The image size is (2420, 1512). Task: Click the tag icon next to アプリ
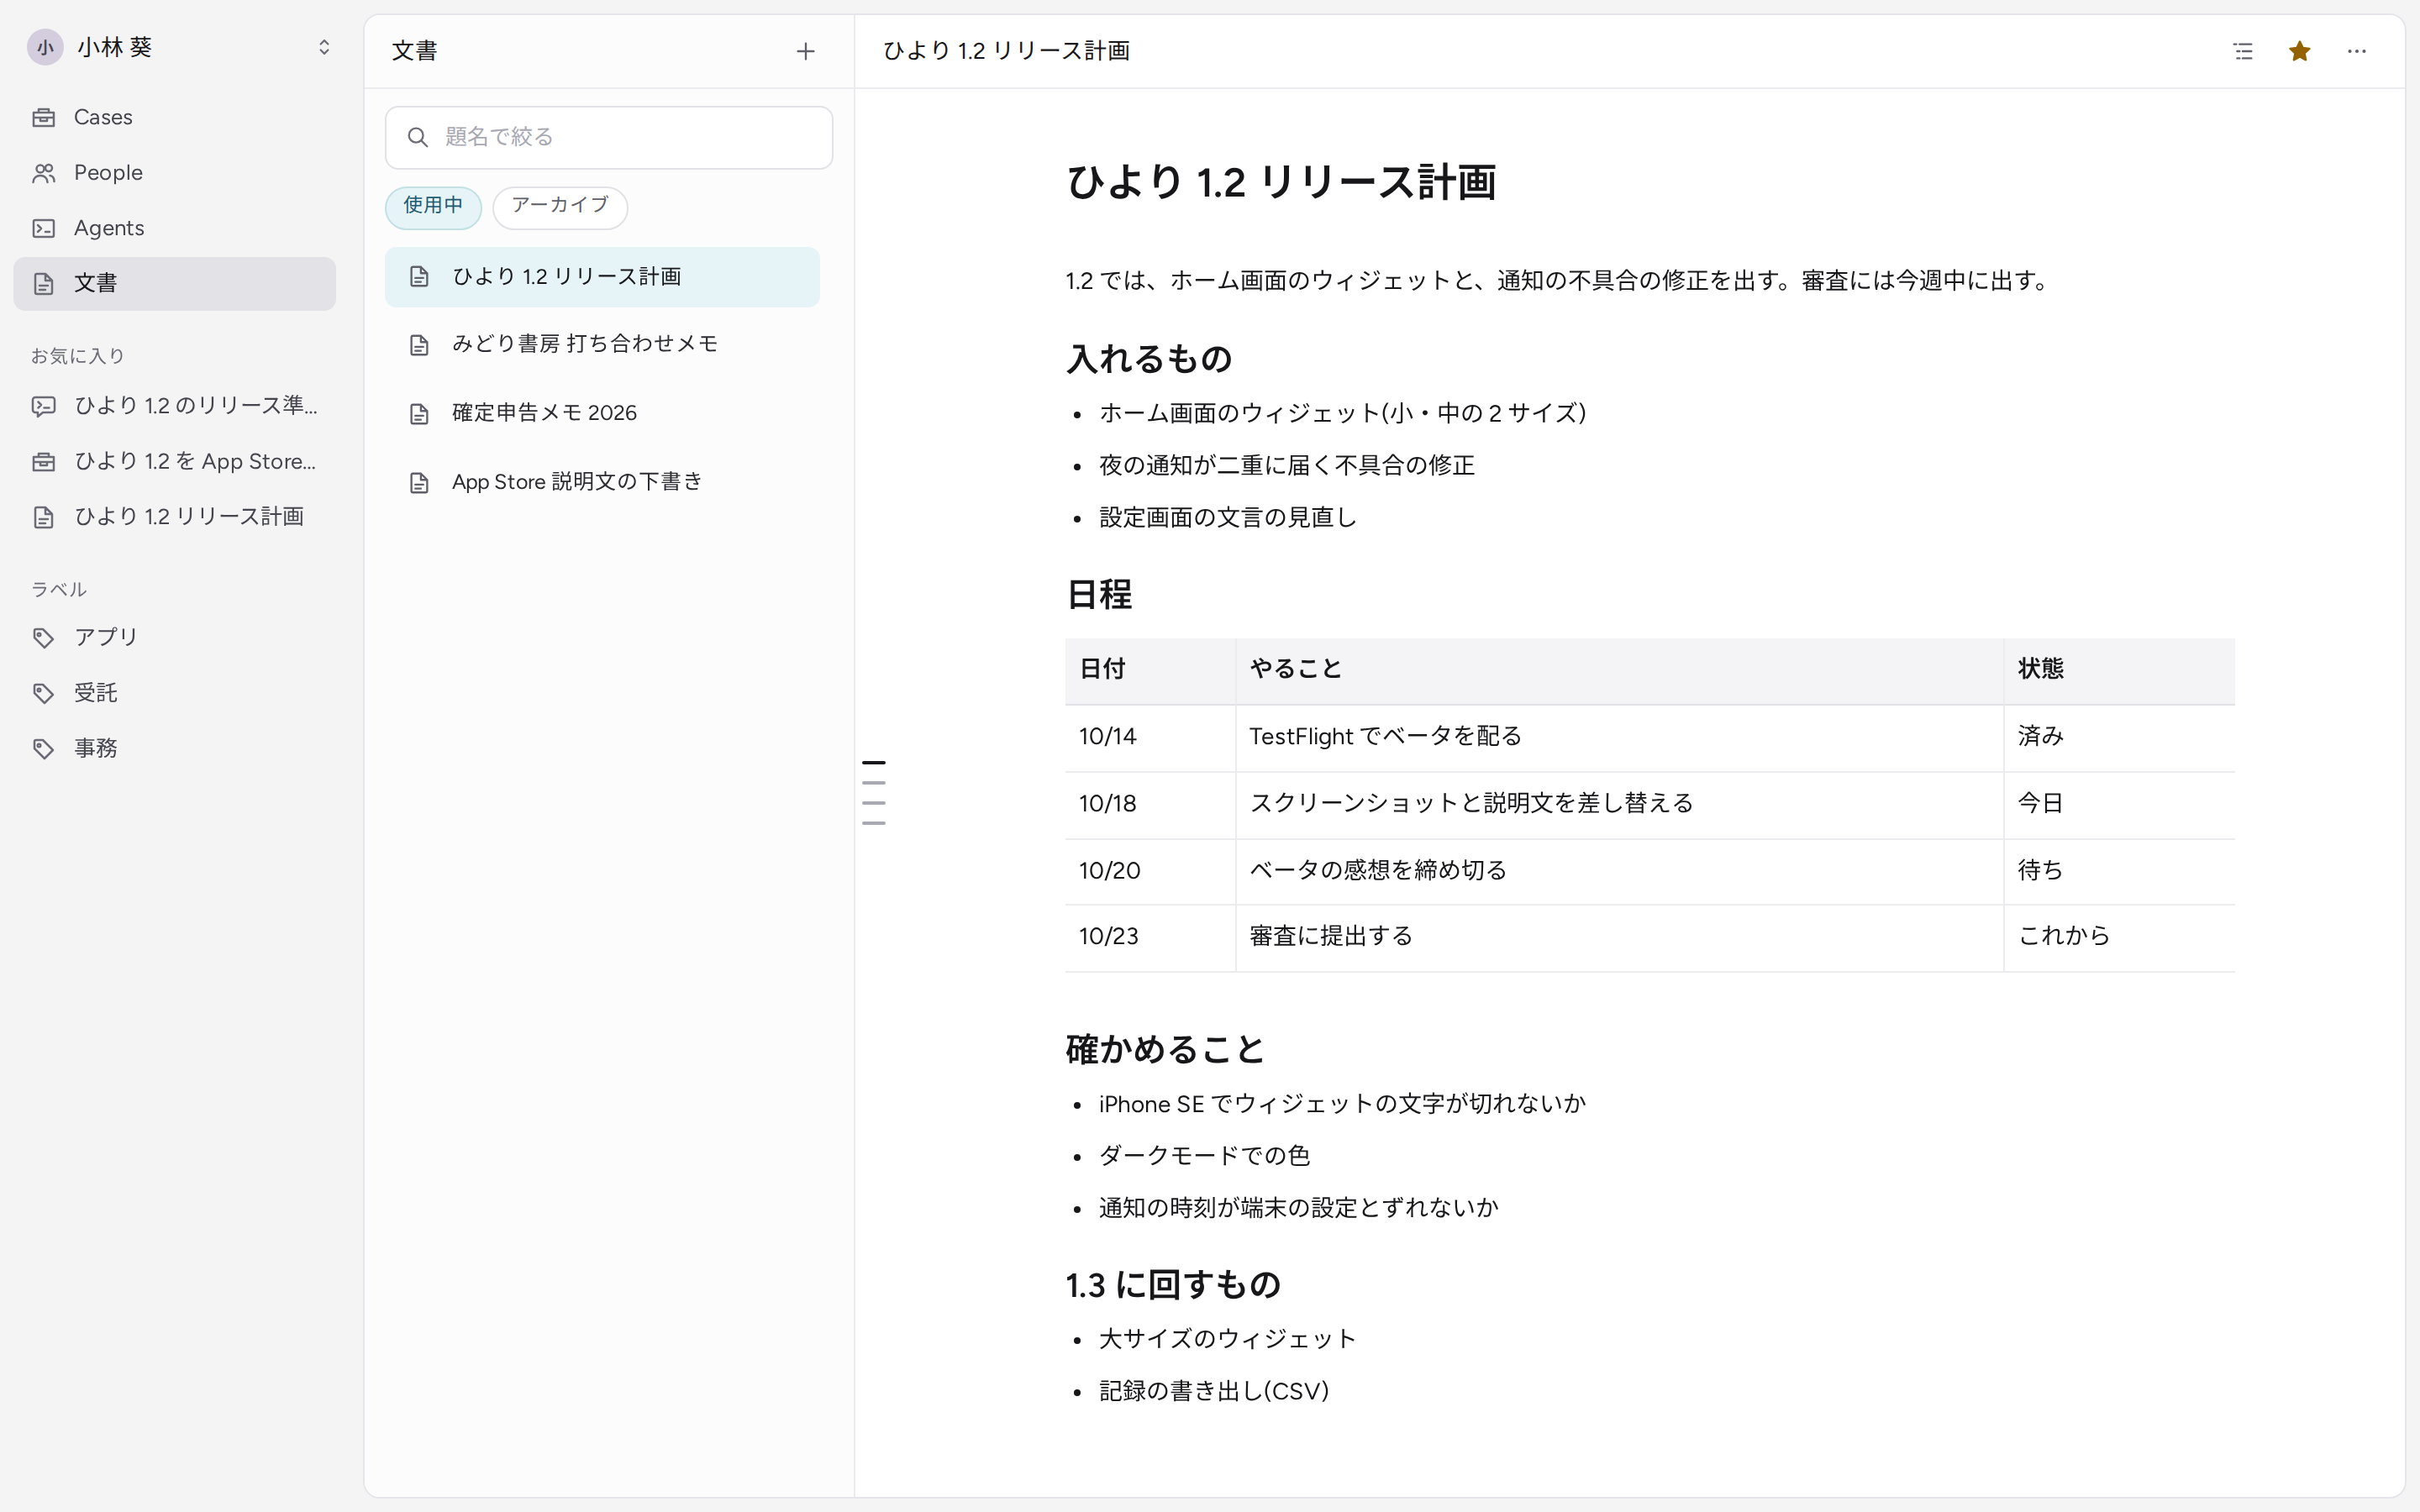coord(44,637)
